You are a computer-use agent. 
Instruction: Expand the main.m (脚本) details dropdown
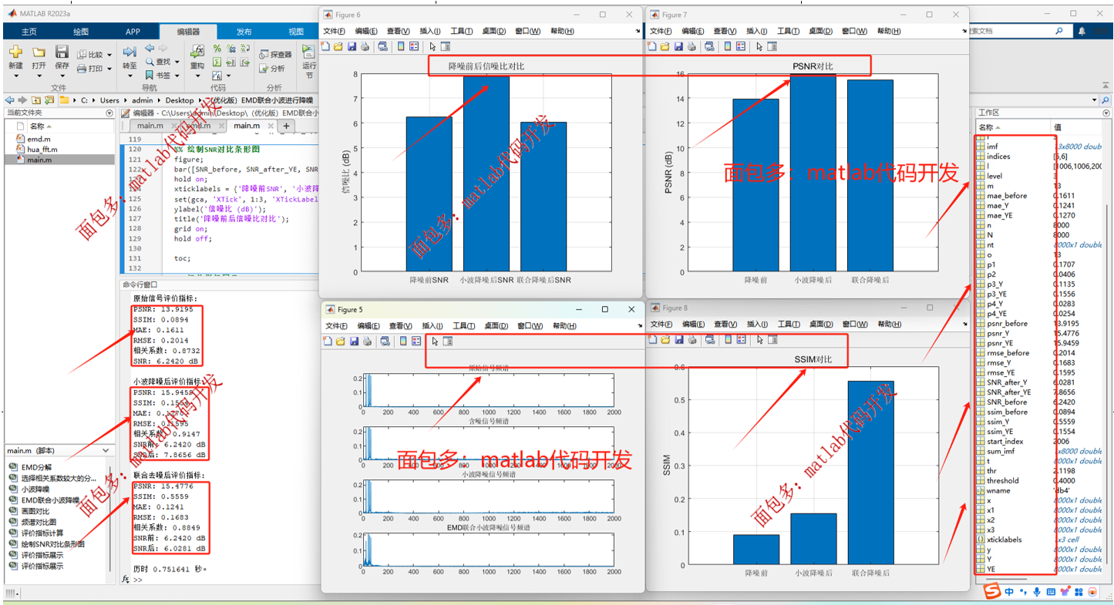coord(107,451)
